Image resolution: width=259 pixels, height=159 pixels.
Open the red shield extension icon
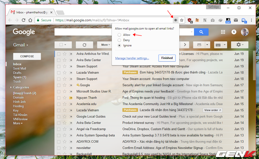coord(190,20)
